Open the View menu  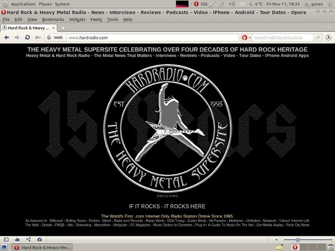(32, 20)
